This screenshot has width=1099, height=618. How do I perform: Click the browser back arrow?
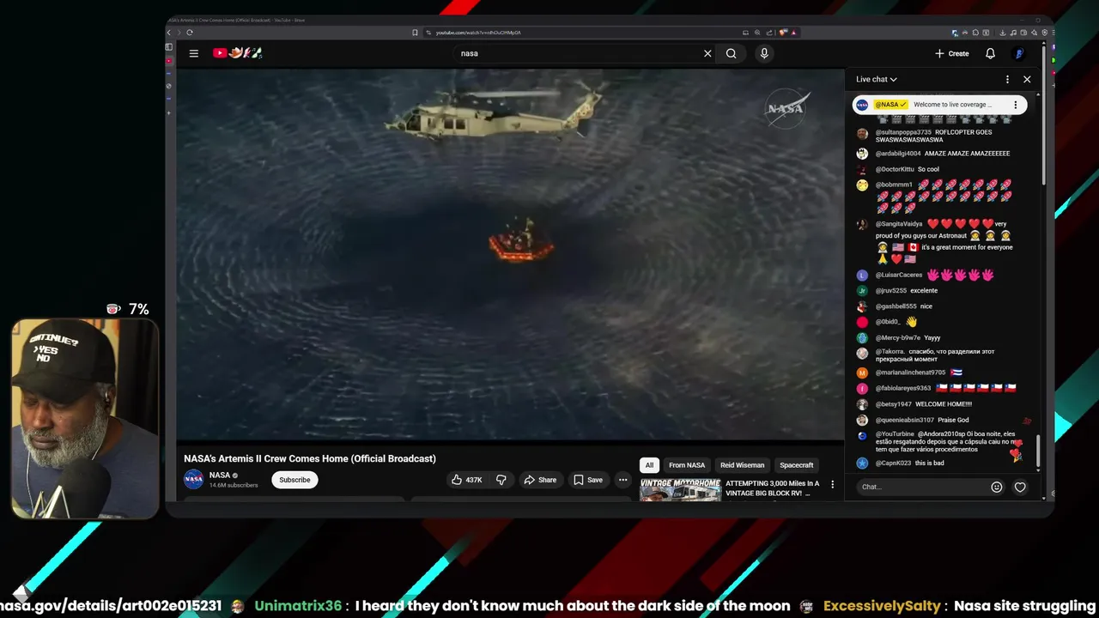[169, 33]
